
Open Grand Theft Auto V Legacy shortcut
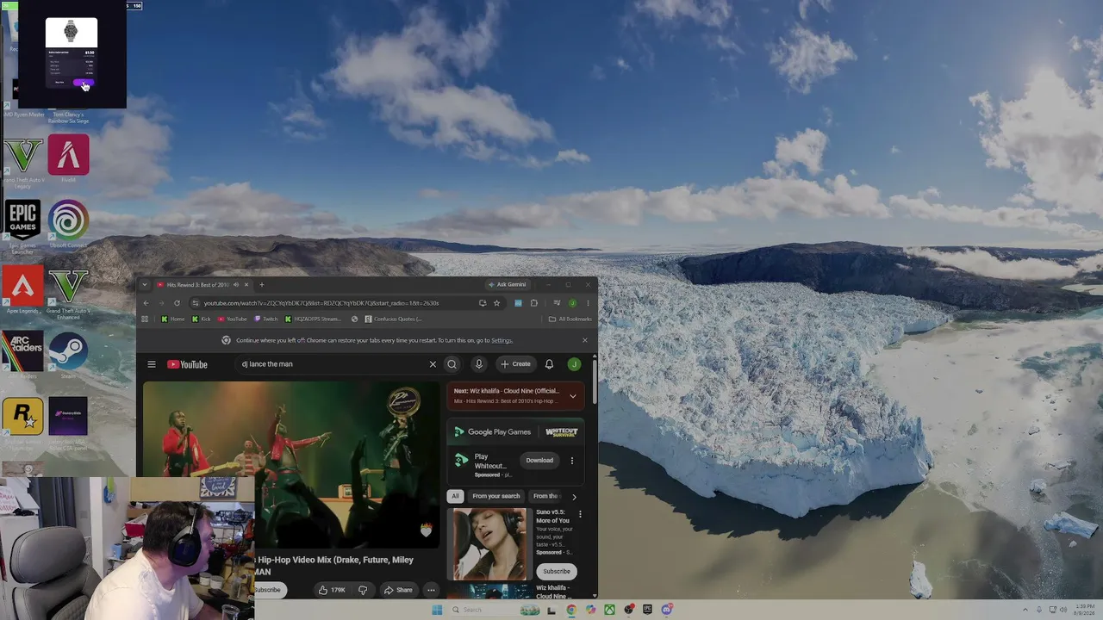pyautogui.click(x=22, y=162)
